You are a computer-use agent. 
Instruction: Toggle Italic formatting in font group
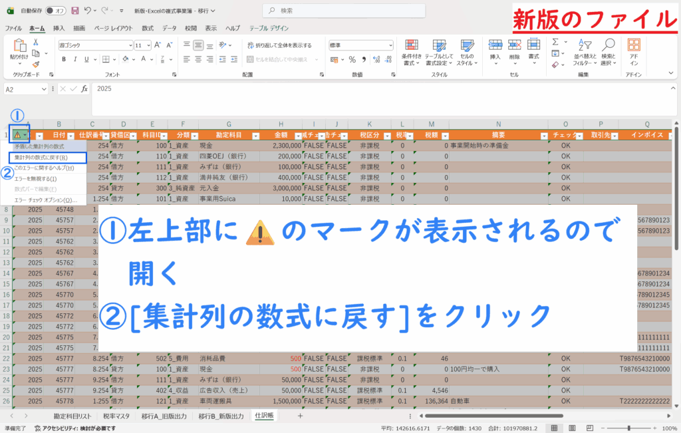point(73,59)
